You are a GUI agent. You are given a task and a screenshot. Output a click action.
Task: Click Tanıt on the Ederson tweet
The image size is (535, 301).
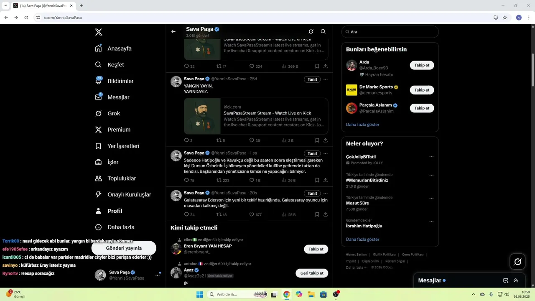pos(312,193)
